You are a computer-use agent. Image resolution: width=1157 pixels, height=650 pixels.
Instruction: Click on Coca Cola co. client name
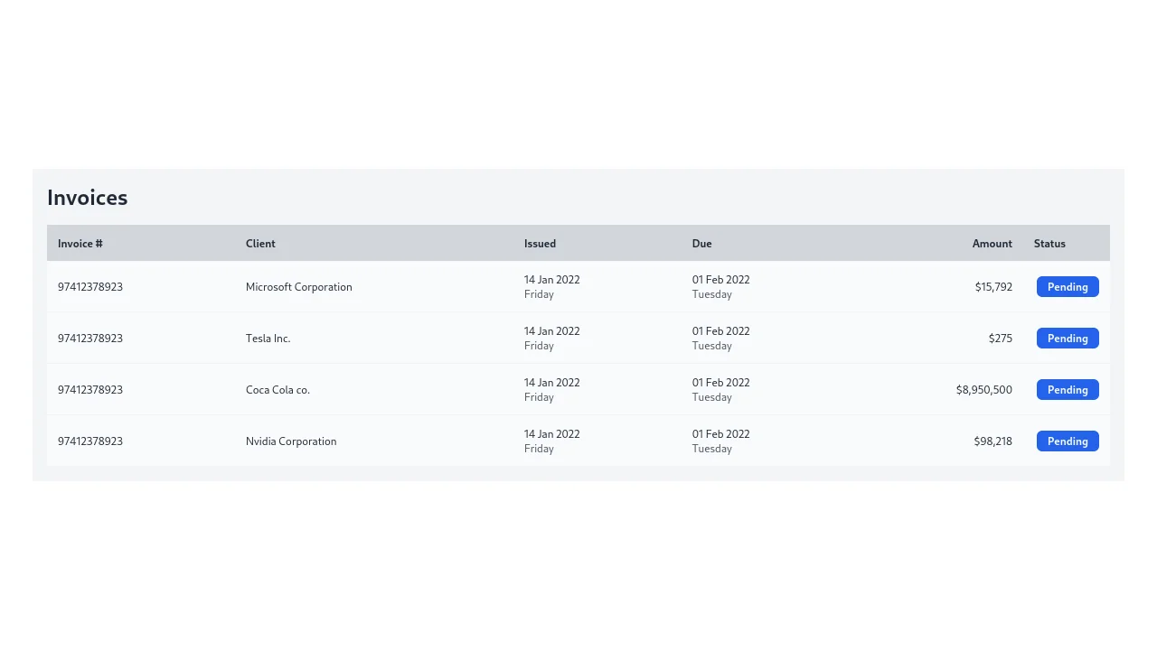tap(277, 390)
